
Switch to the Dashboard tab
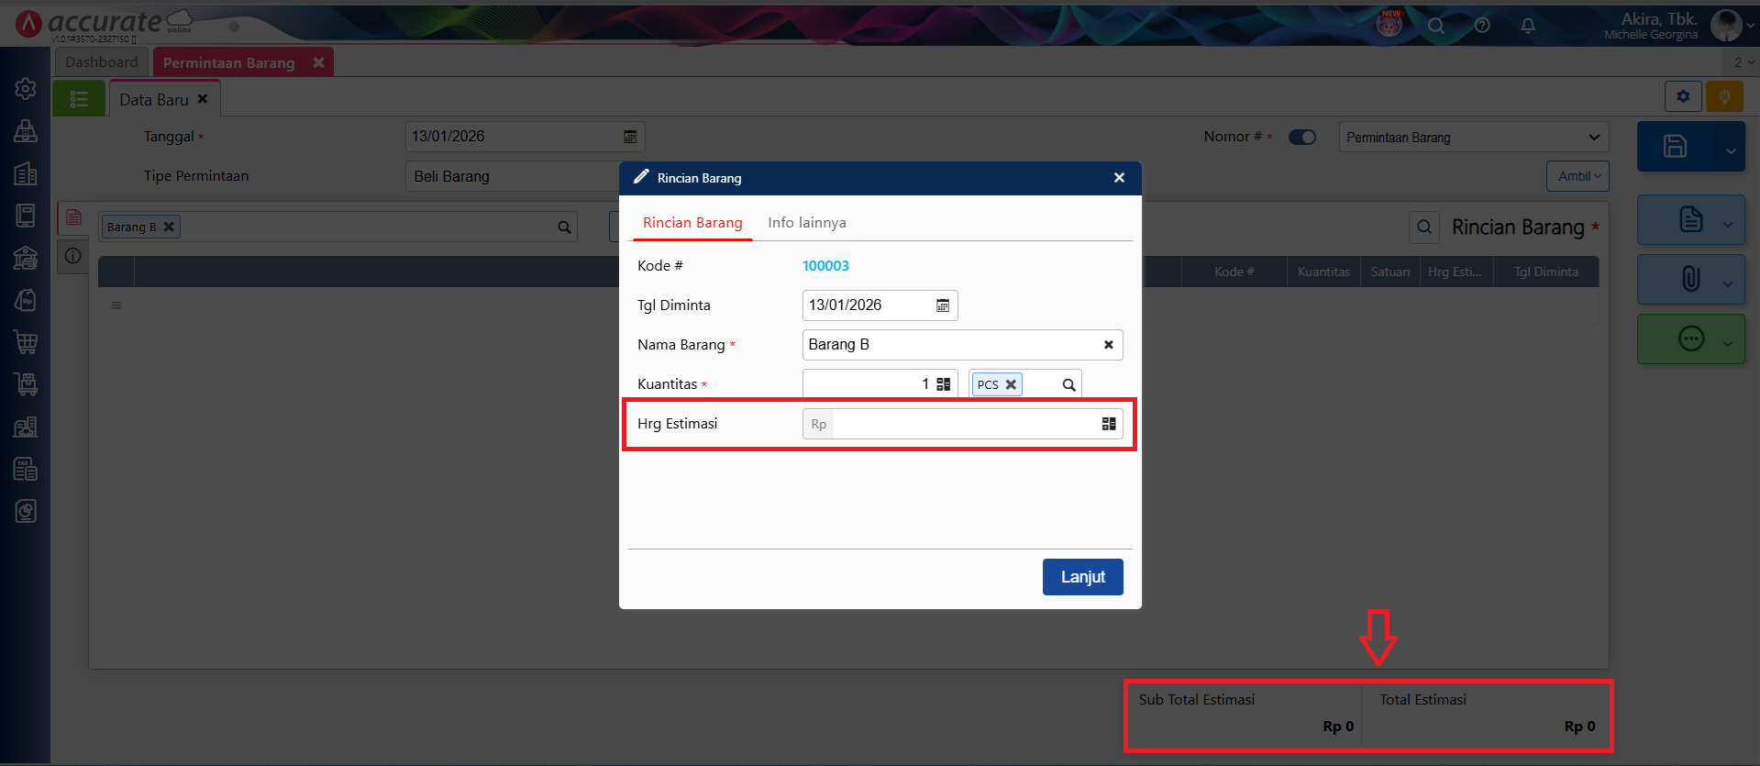(x=101, y=62)
